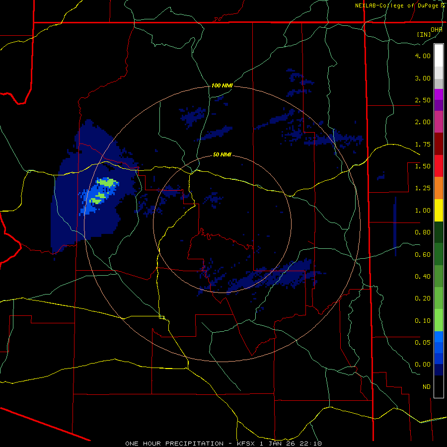447x447 pixels.
Task: Select the 2.00 legend value
Action: (x=423, y=122)
